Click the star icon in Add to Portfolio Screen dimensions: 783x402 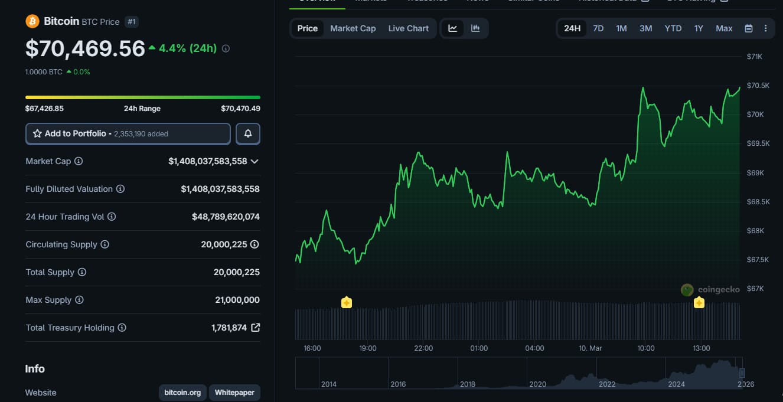(x=37, y=134)
